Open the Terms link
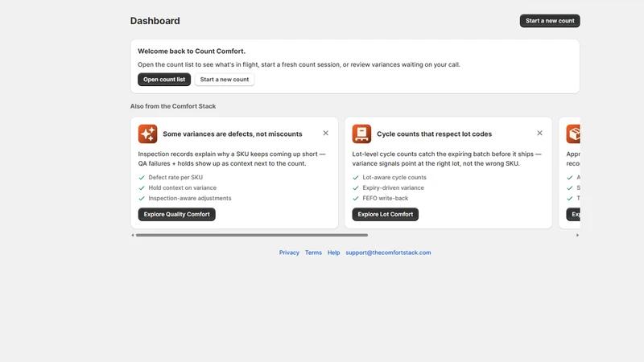This screenshot has width=644, height=362. click(313, 253)
